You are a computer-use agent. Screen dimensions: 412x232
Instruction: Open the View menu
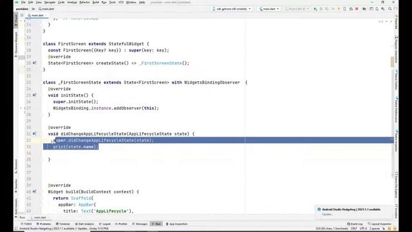(39, 3)
